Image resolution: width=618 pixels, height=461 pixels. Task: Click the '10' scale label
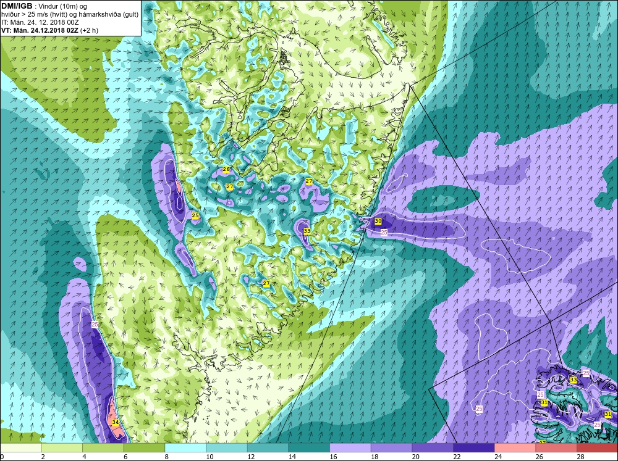pyautogui.click(x=210, y=457)
